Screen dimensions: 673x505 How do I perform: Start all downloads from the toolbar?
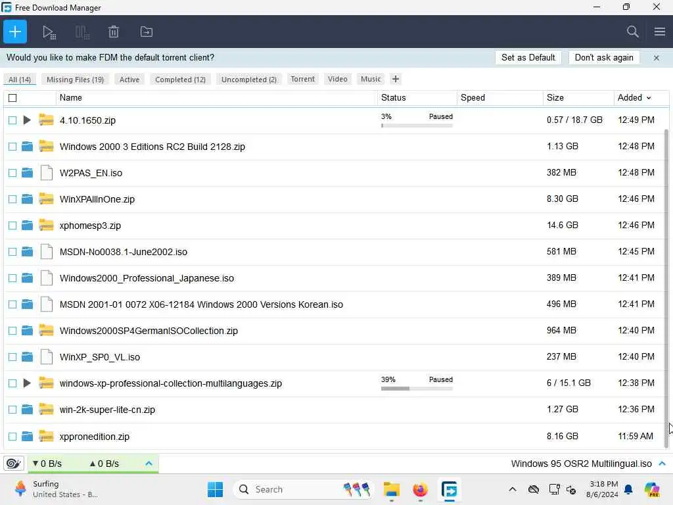coord(49,32)
